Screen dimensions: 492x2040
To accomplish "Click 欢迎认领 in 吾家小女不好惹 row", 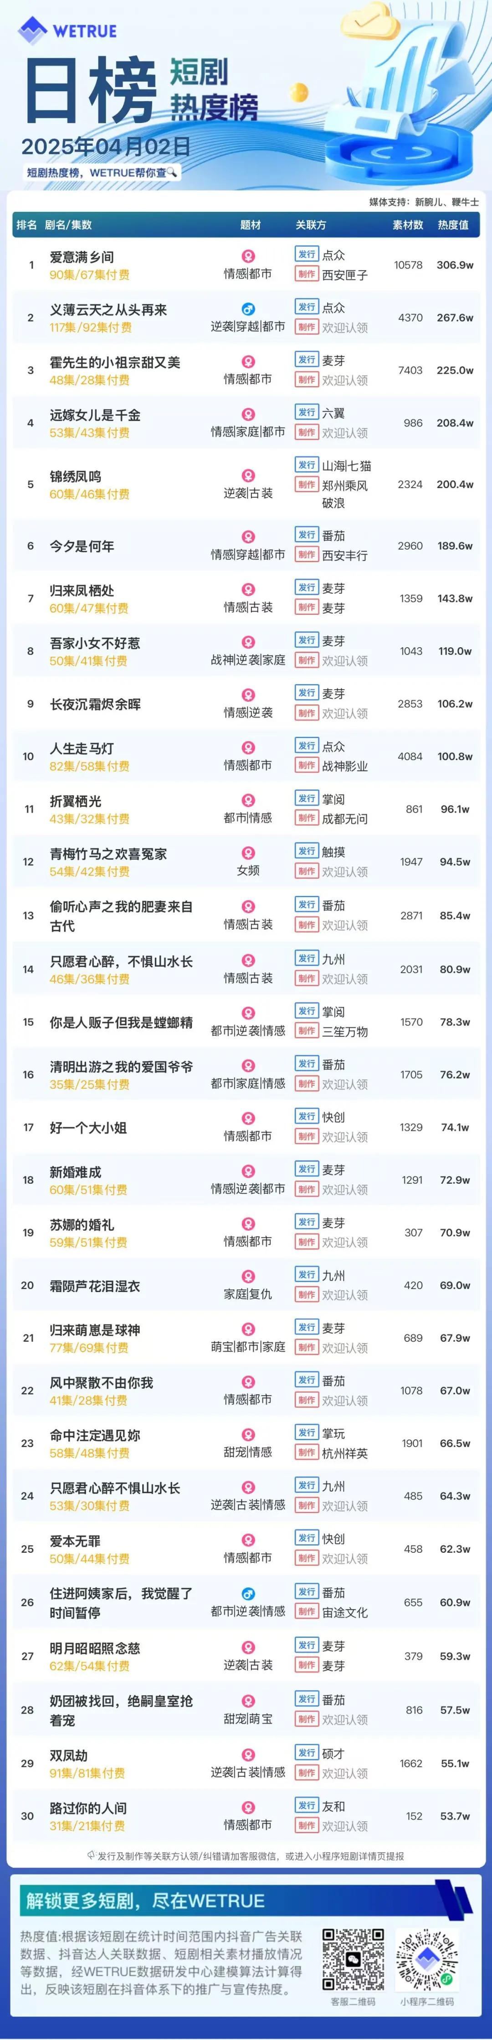I will pyautogui.click(x=345, y=660).
